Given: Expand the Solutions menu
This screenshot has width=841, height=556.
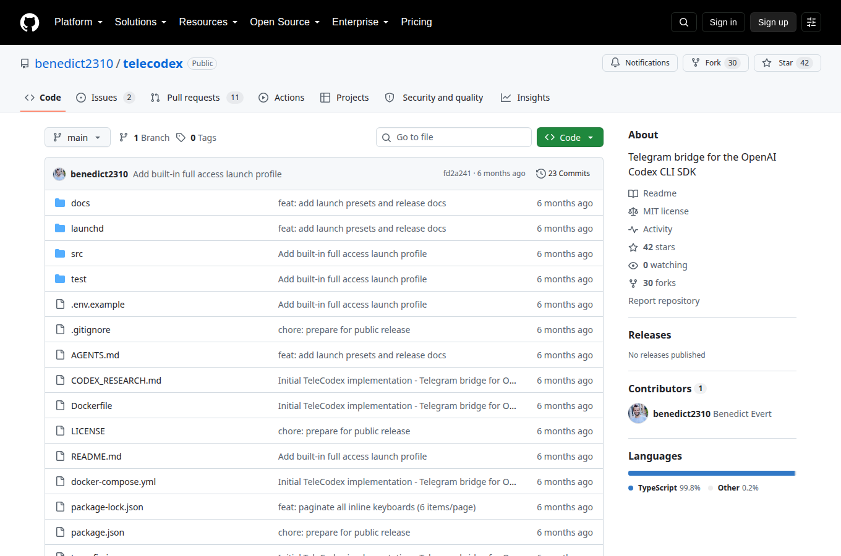Looking at the screenshot, I should click(140, 22).
